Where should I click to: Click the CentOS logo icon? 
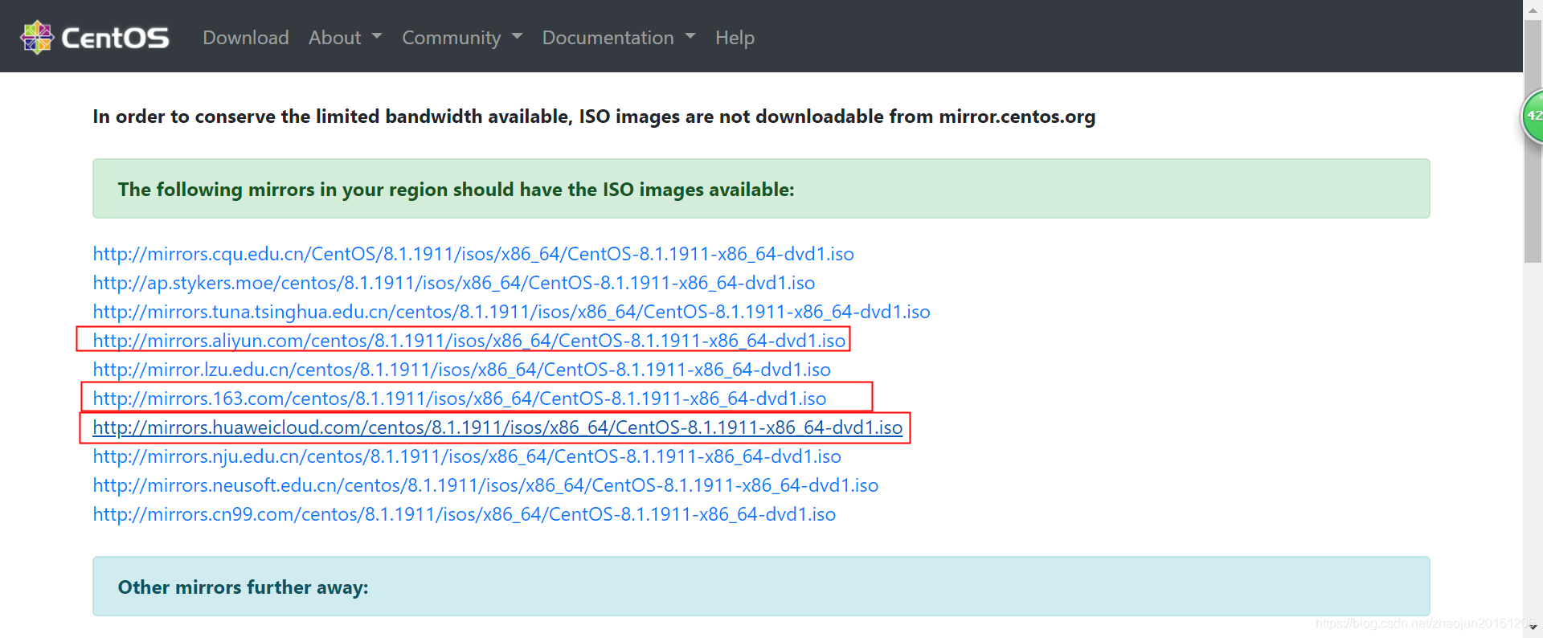click(x=37, y=38)
